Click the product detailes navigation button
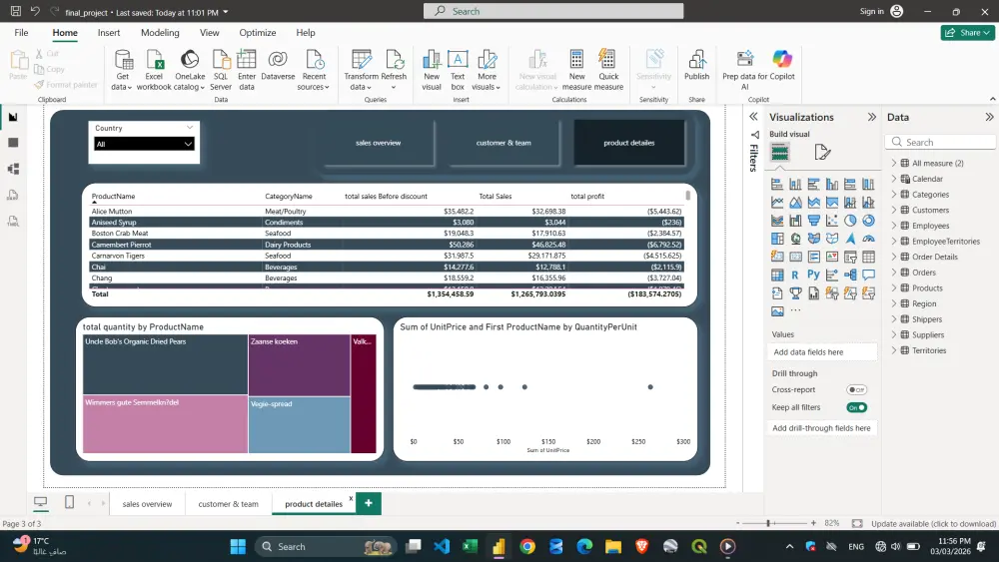 pos(628,143)
